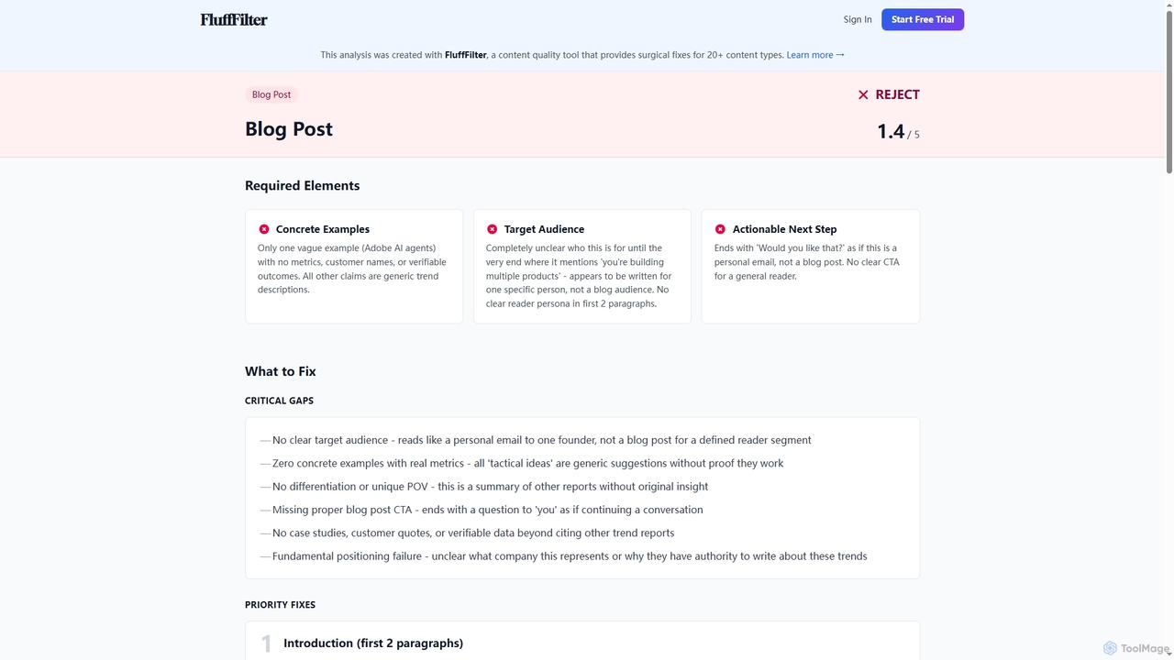The image size is (1174, 660).
Task: Click the Required Elements heading
Action: [x=302, y=185]
